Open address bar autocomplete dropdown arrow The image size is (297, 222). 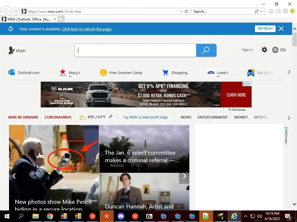pos(181,12)
